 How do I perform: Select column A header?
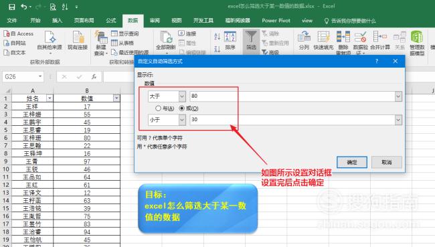point(33,91)
